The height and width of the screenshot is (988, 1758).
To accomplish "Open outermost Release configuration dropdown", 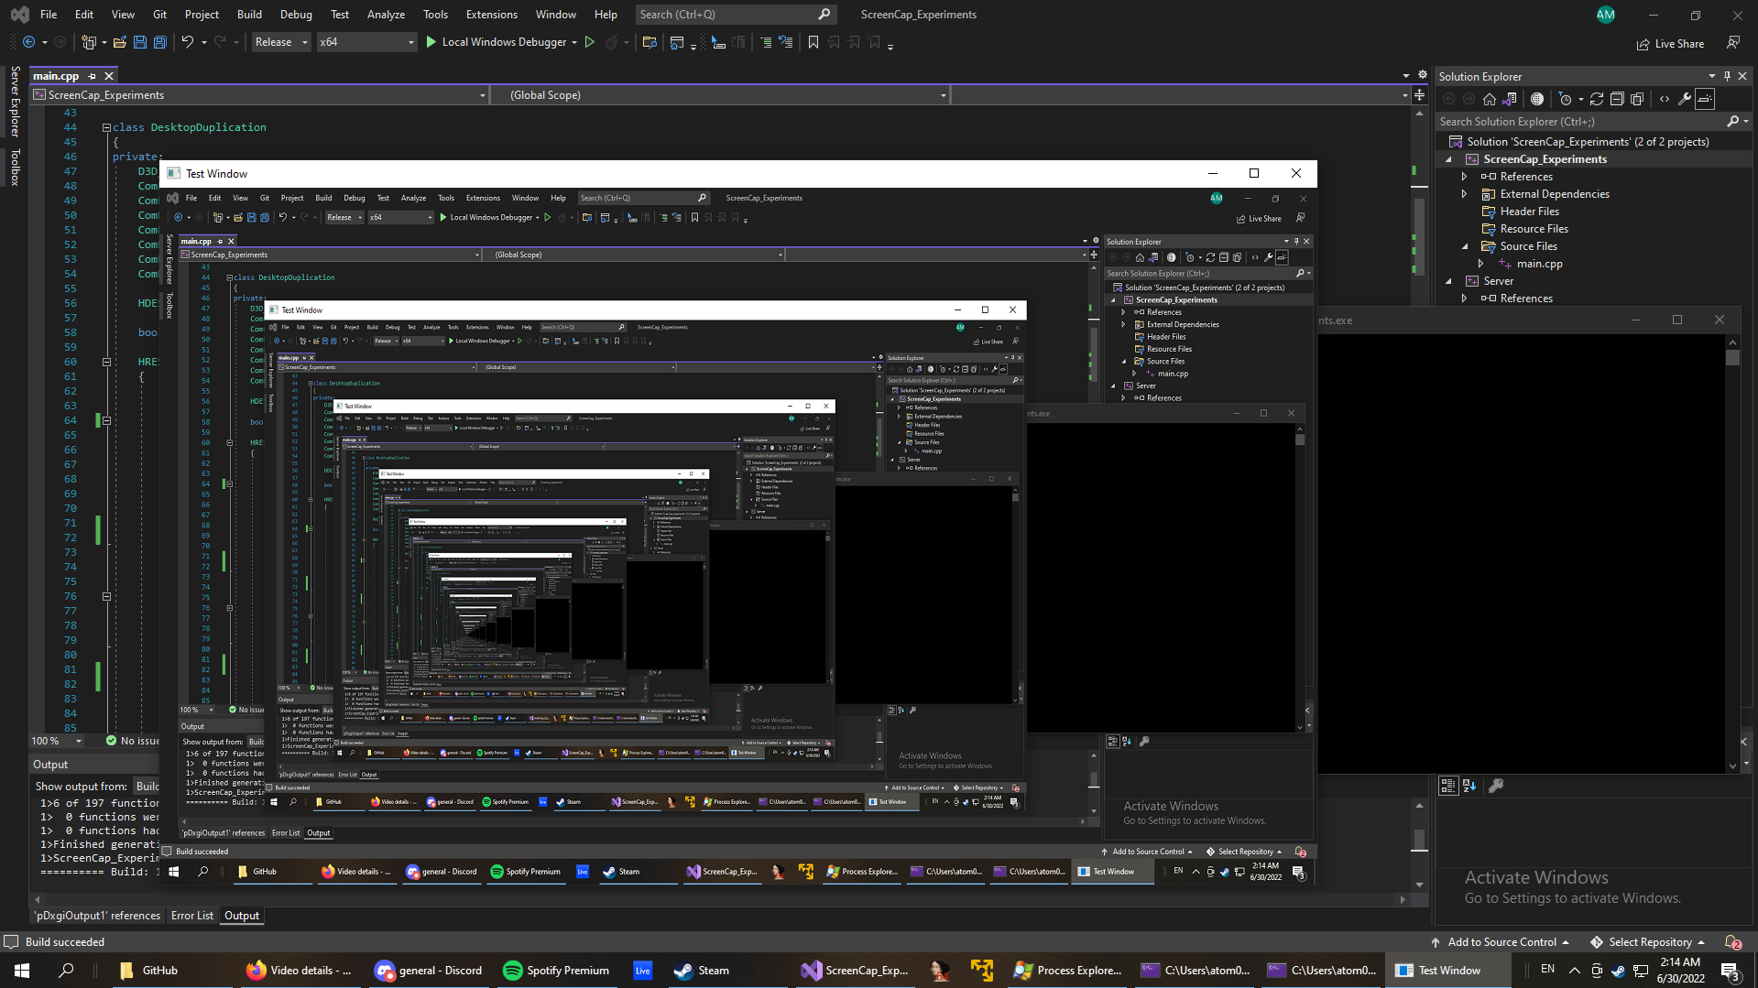I will pyautogui.click(x=280, y=42).
